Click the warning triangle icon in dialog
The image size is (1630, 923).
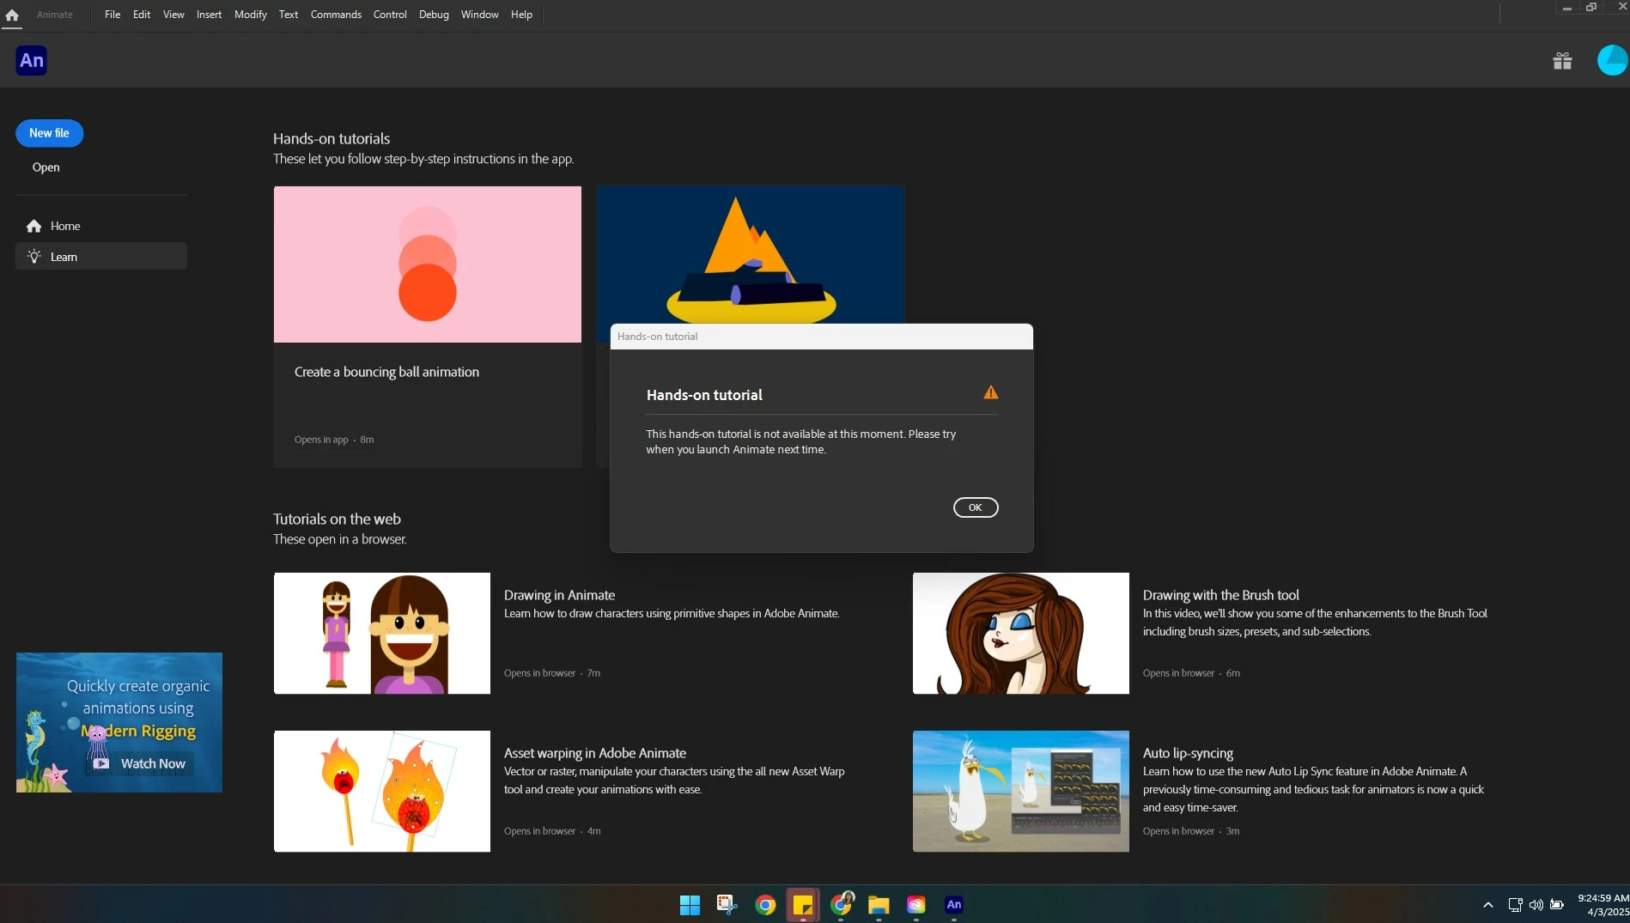pyautogui.click(x=990, y=392)
